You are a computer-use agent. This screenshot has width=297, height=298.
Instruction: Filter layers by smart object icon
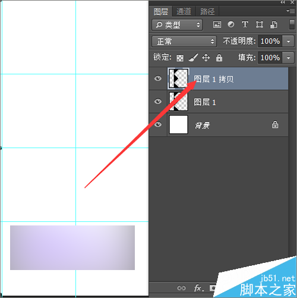[x=274, y=25]
